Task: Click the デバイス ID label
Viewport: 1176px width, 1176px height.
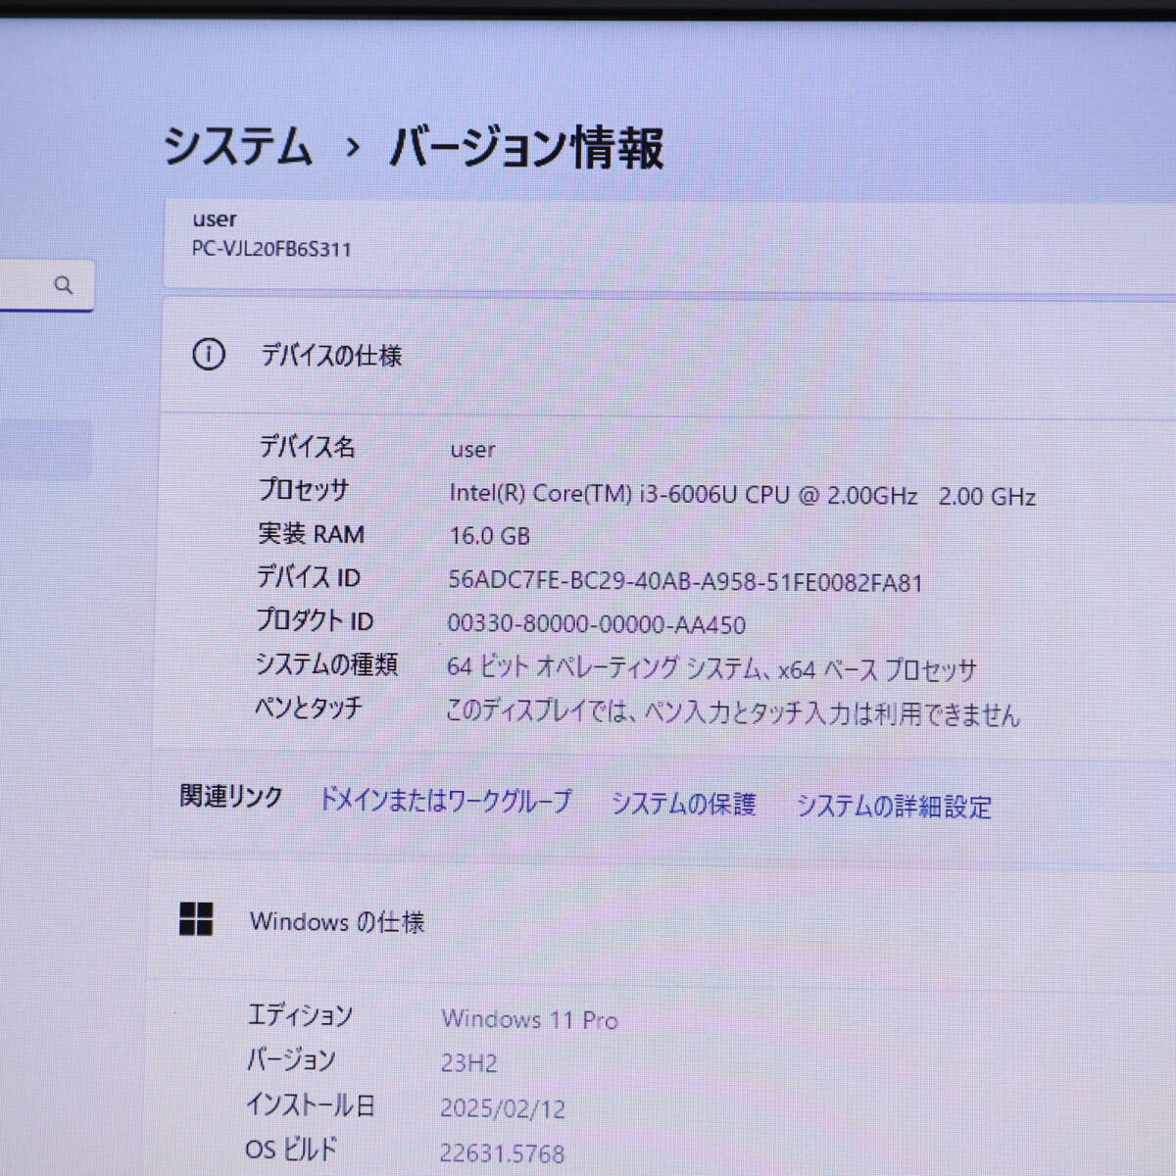Action: (x=308, y=577)
